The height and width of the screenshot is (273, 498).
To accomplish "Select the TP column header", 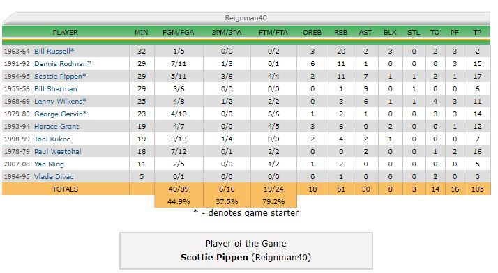I will [x=477, y=32].
